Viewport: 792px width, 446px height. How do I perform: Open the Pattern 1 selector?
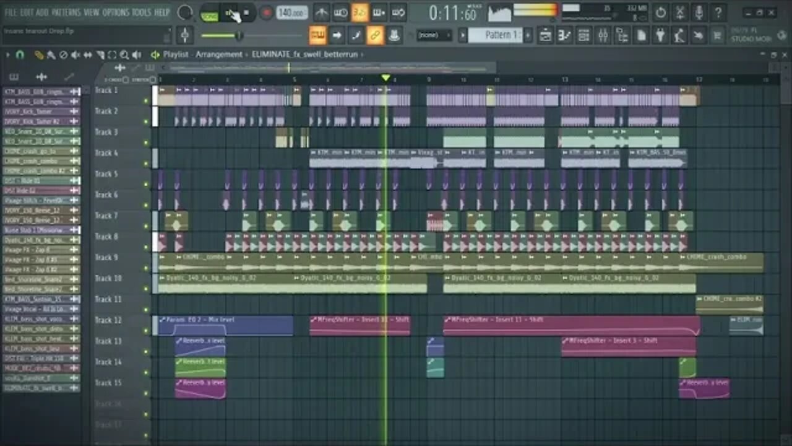point(496,35)
